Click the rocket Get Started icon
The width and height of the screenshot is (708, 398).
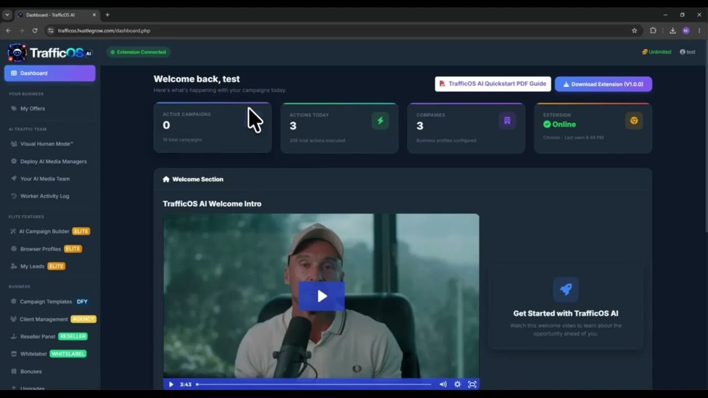[x=565, y=289]
